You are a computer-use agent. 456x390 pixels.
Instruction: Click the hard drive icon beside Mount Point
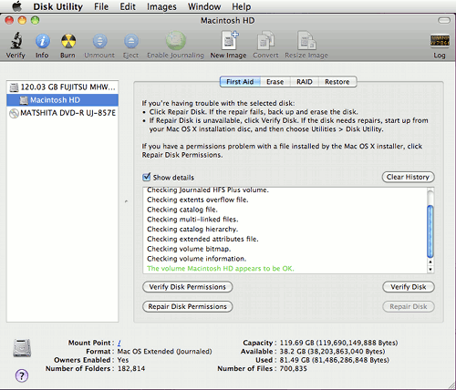(x=22, y=348)
